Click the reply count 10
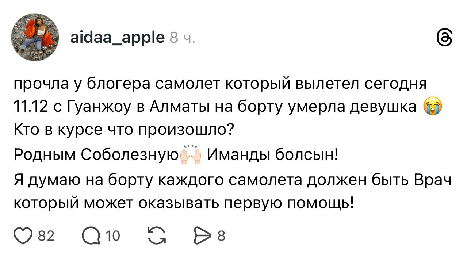 click(x=113, y=236)
